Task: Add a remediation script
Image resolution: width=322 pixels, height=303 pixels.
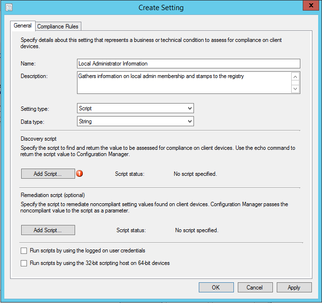Action: click(x=48, y=230)
